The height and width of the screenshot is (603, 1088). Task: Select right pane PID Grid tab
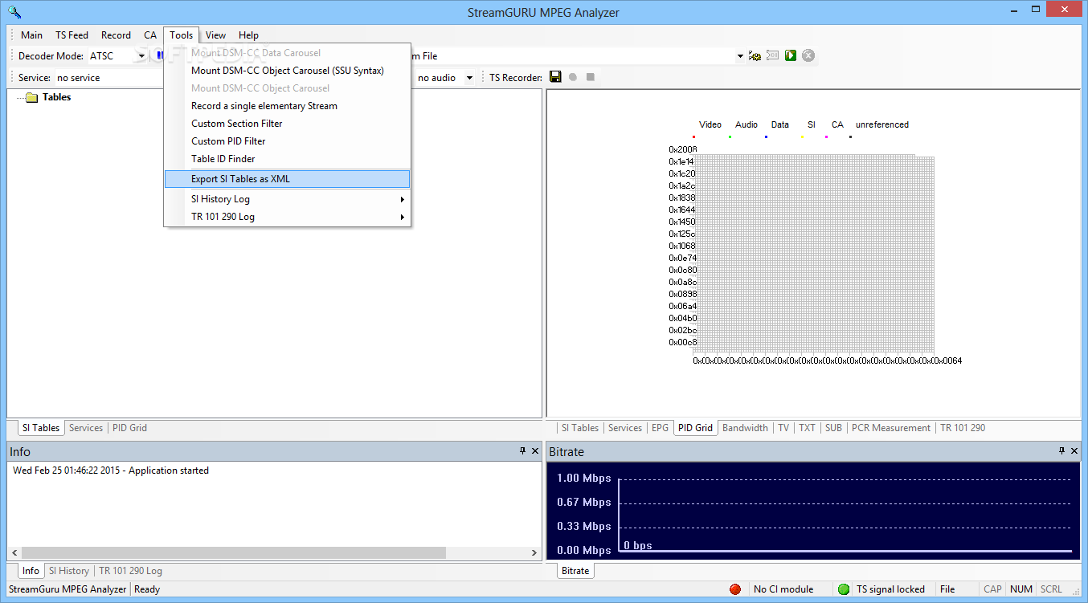[696, 428]
